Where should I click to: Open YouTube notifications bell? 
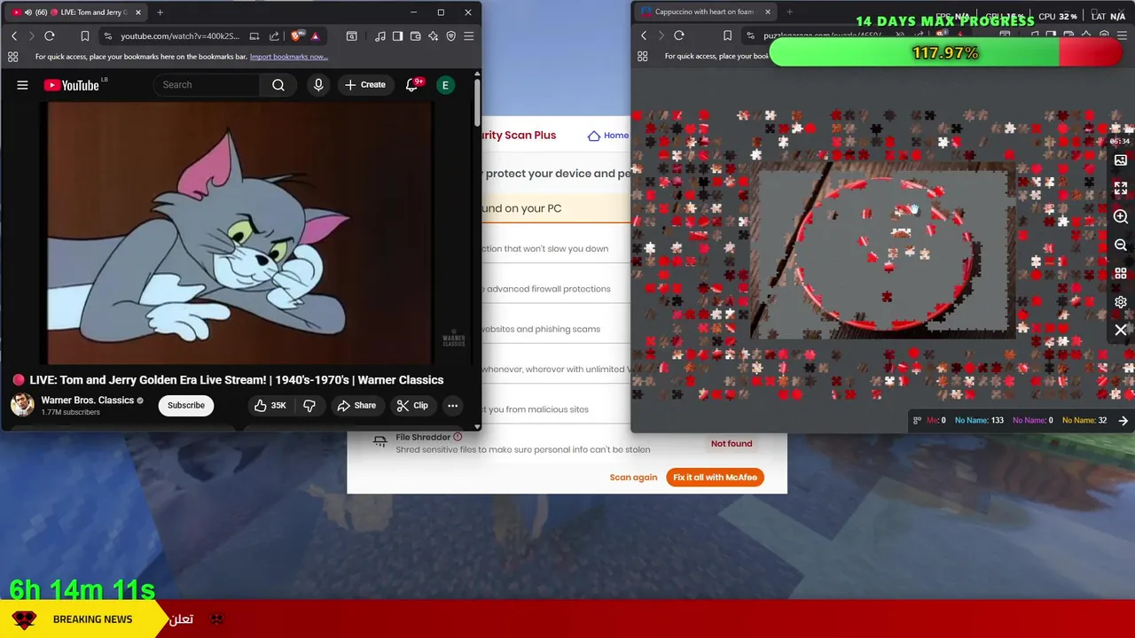pyautogui.click(x=411, y=85)
